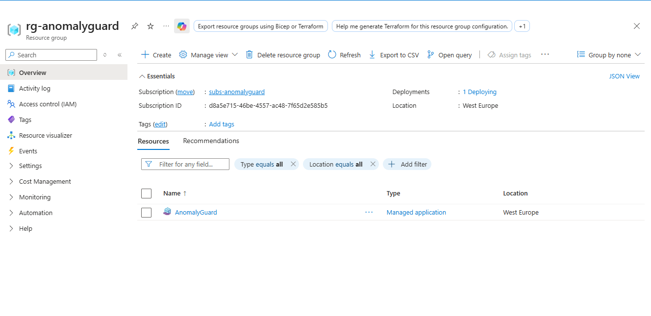Click the Open query branch icon
This screenshot has width=651, height=316.
coord(431,55)
